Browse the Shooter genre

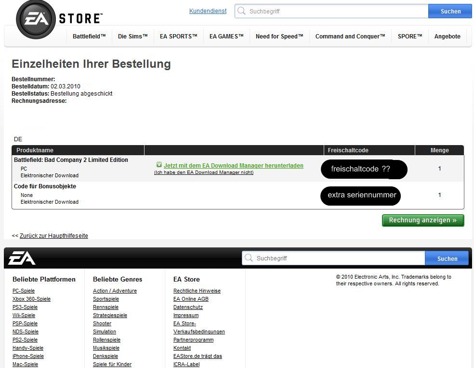pos(102,323)
